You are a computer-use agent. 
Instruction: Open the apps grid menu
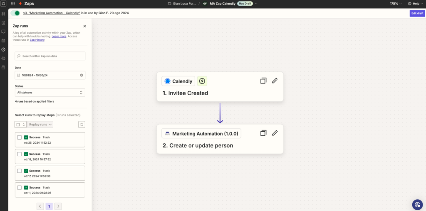point(13,3)
